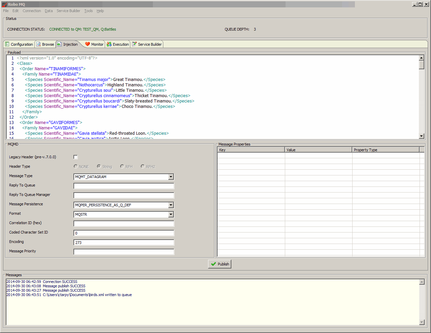Click the green checkmark on Publish
The width and height of the screenshot is (431, 333).
(x=213, y=264)
